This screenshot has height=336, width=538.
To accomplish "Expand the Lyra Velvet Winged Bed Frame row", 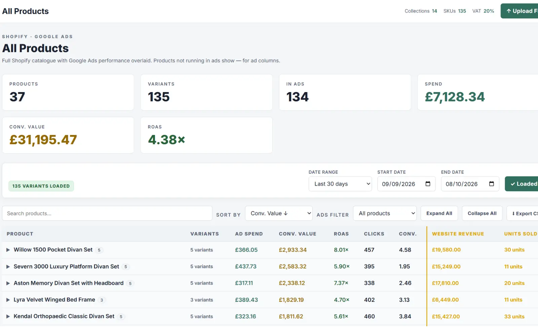I will click(x=8, y=300).
